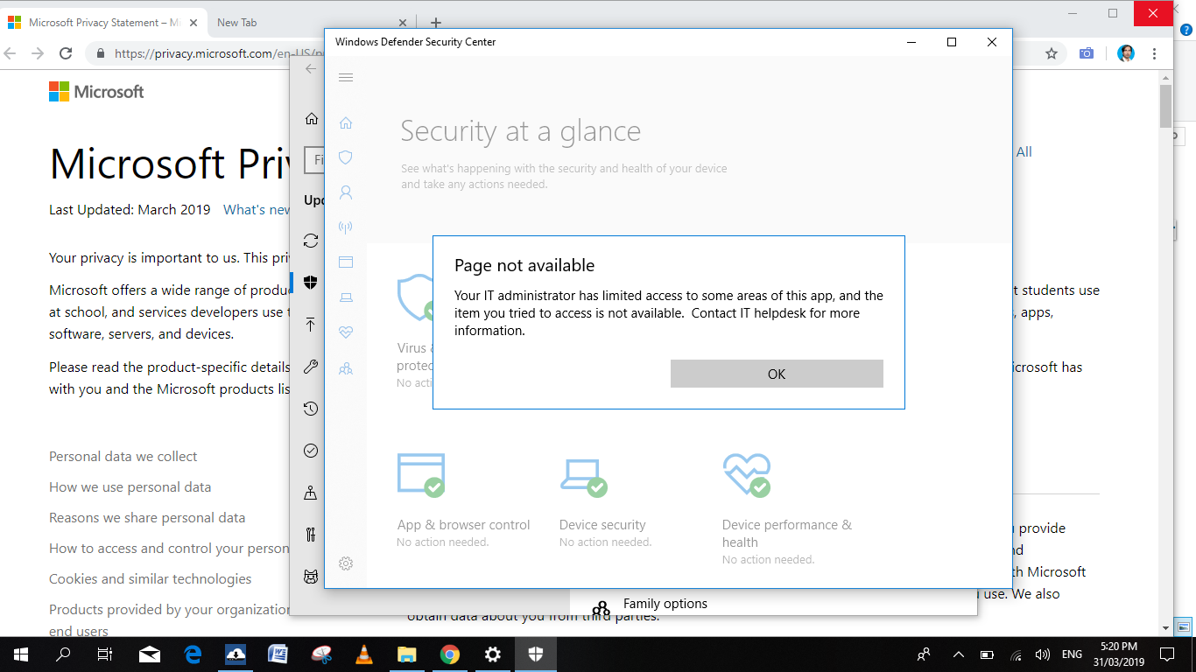Image resolution: width=1196 pixels, height=672 pixels.
Task: Open Firewall & network protection sidebar icon
Action: [346, 227]
